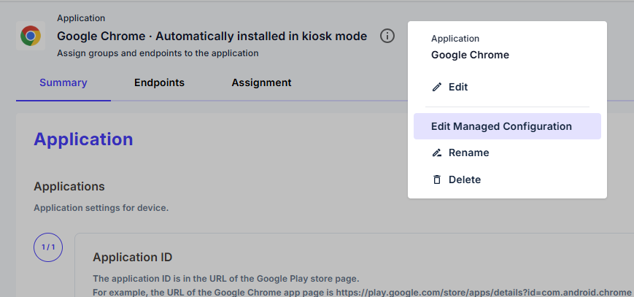The width and height of the screenshot is (634, 297).
Task: Click the pencil icon next to Edit
Action: (x=437, y=87)
